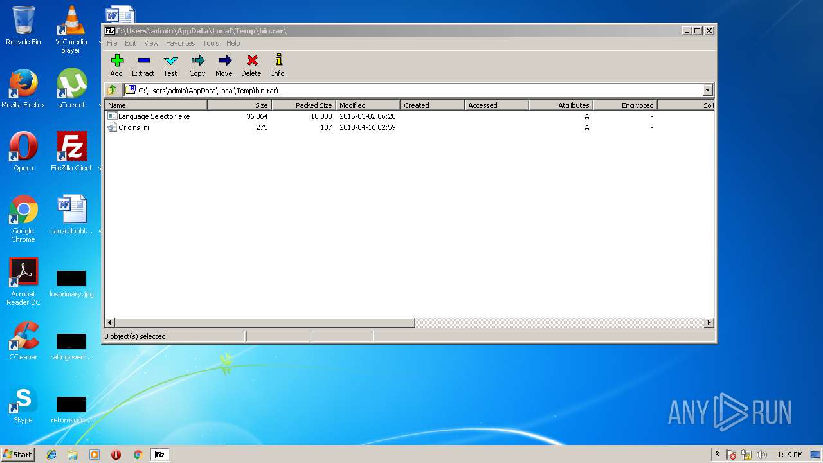Click the scroll left arrow
Screen dimensions: 823x463
[x=110, y=322]
